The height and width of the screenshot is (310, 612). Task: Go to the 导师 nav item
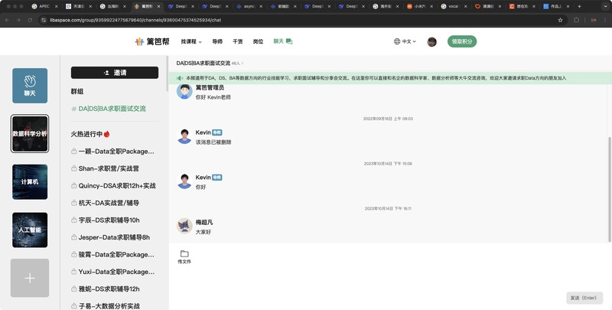pyautogui.click(x=217, y=41)
